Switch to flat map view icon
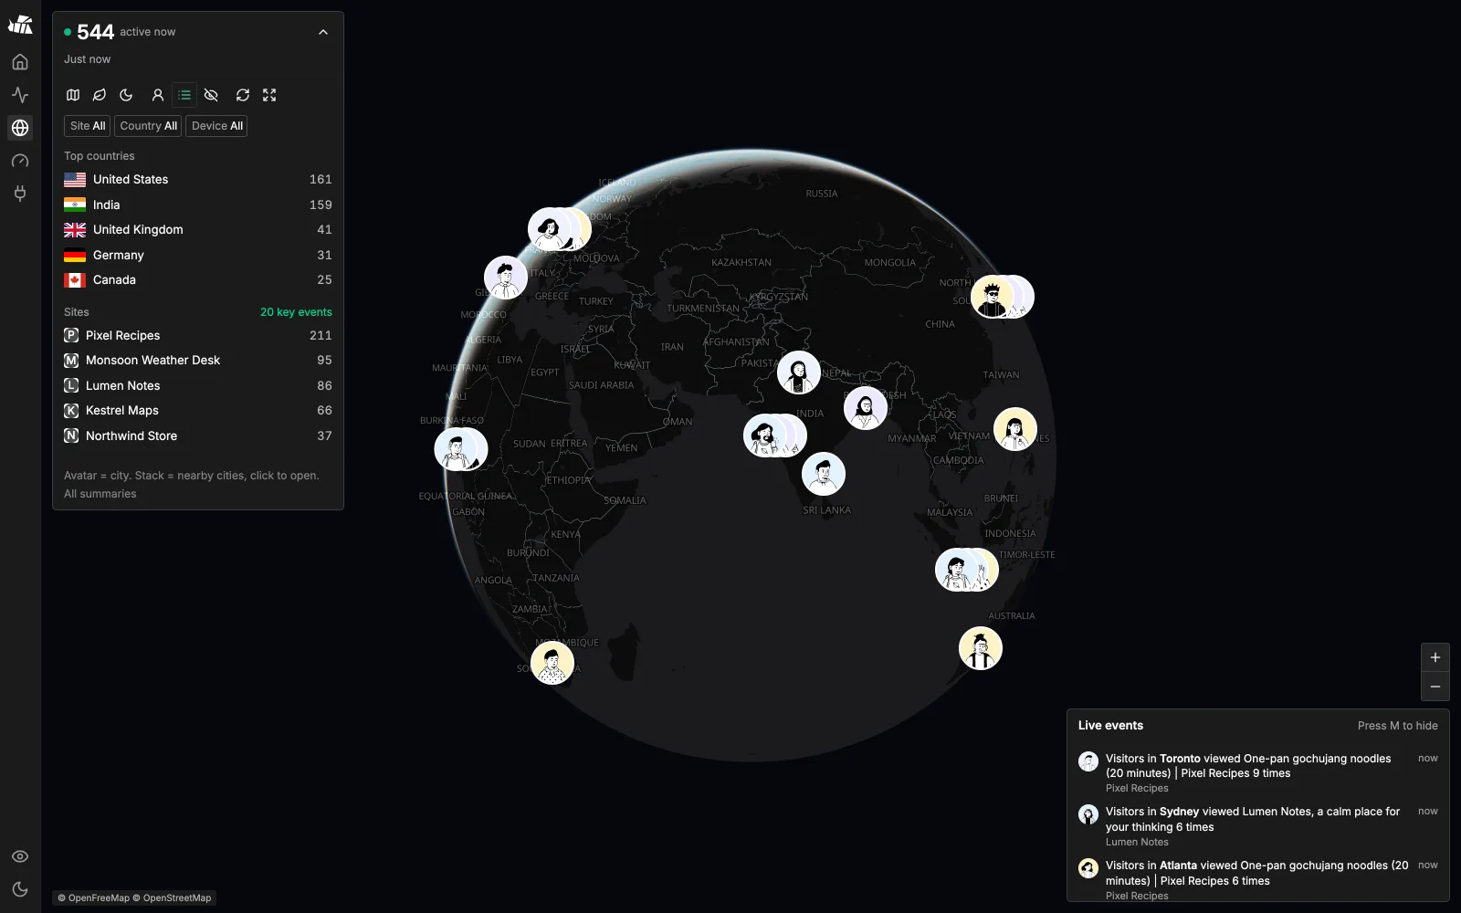 pos(73,95)
